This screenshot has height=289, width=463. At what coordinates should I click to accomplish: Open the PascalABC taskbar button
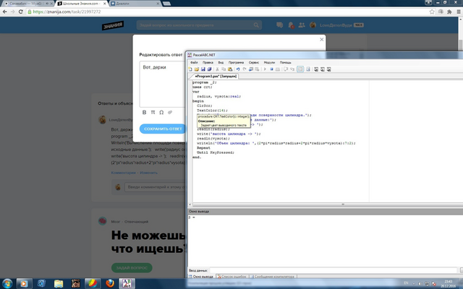click(127, 284)
